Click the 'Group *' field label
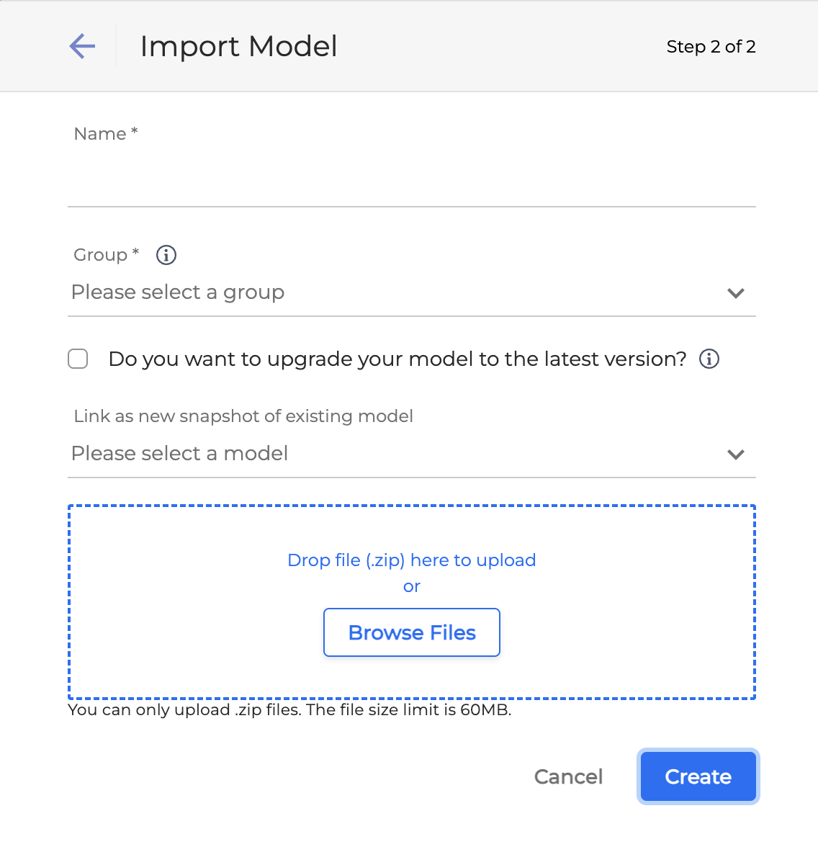This screenshot has width=818, height=847. 106,255
